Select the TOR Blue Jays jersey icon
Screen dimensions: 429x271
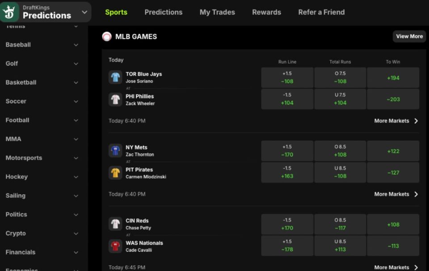point(115,77)
